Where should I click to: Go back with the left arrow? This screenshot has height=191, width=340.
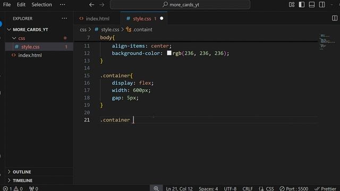click(92, 5)
